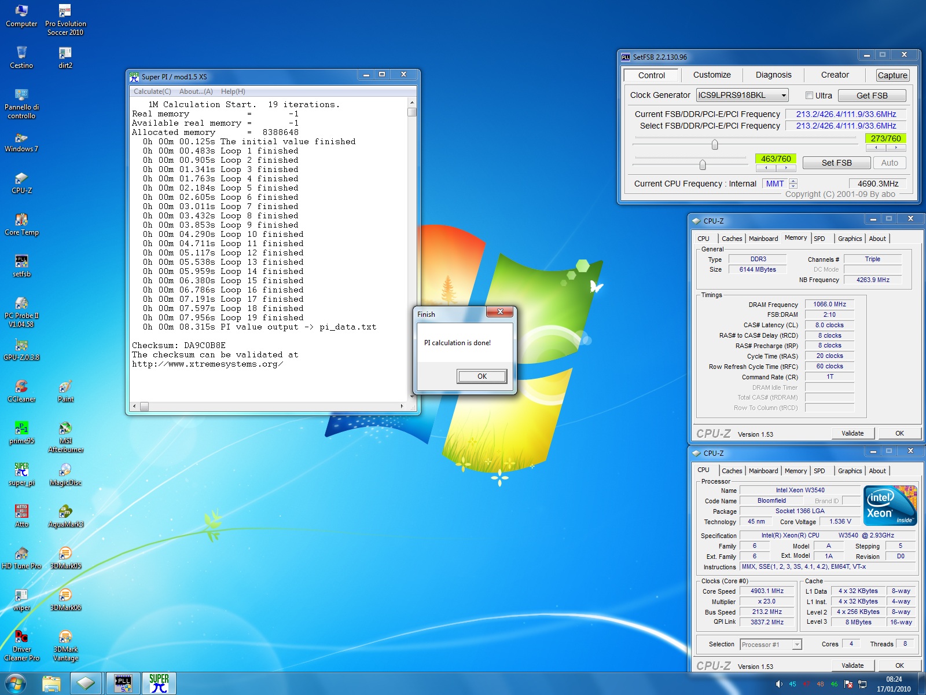Step the 273/760 slider right arrow
This screenshot has width=926, height=695.
[896, 148]
